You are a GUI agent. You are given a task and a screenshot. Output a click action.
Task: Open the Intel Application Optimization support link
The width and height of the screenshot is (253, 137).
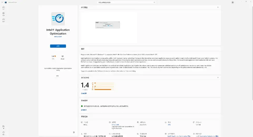pyautogui.click(x=179, y=136)
